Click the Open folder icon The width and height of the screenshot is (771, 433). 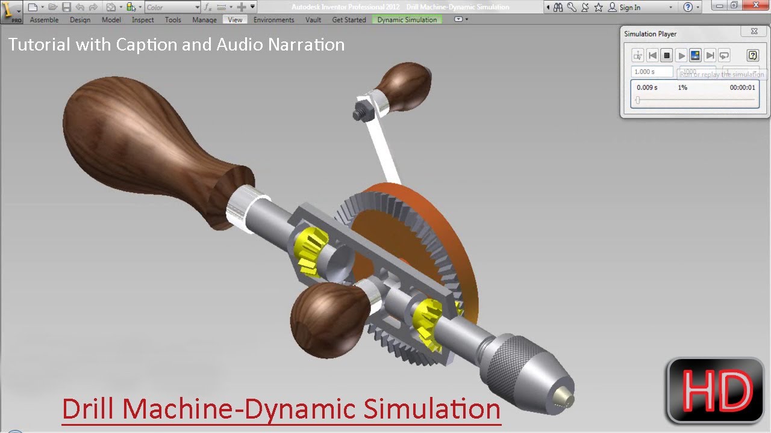pyautogui.click(x=53, y=7)
